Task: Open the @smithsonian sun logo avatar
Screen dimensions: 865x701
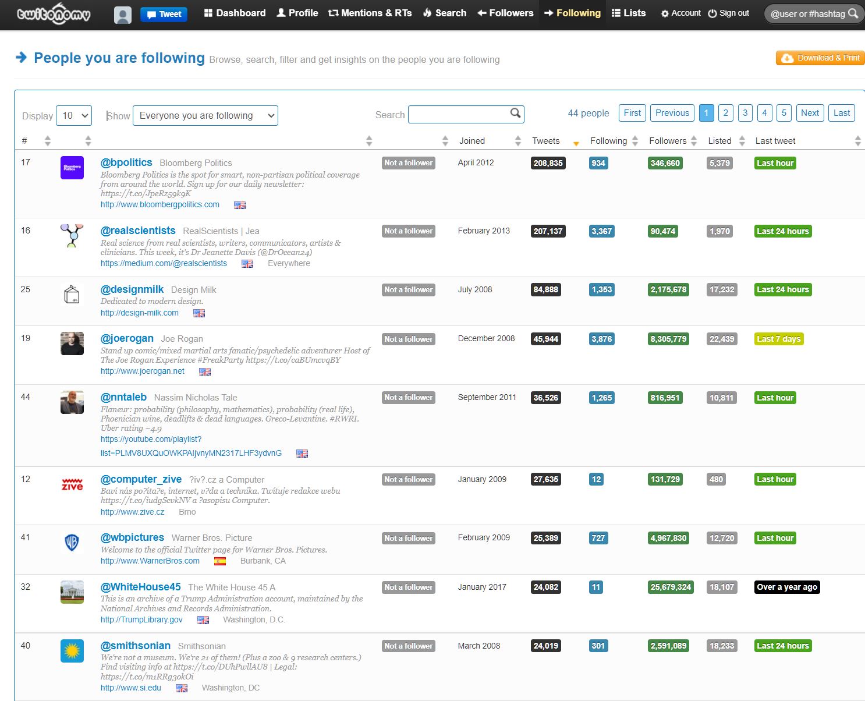Action: point(72,651)
